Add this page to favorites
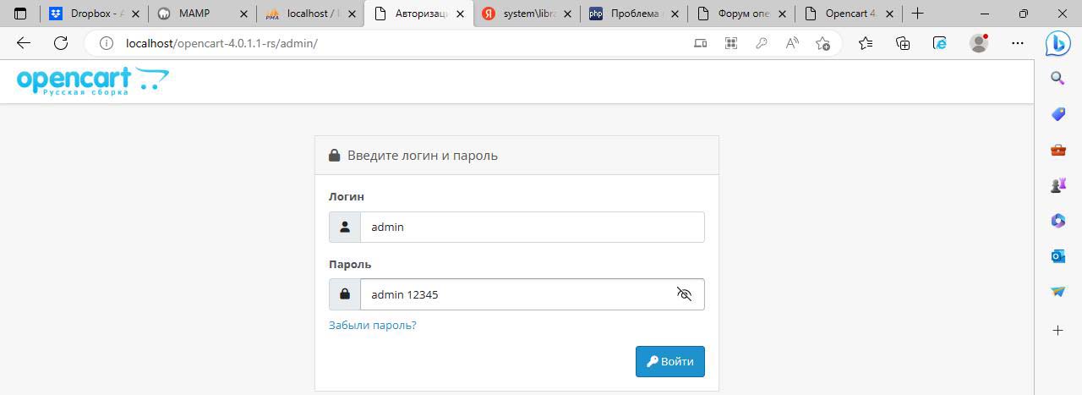The width and height of the screenshot is (1082, 395). tap(822, 43)
